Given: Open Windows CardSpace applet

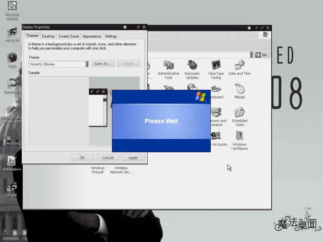Looking at the screenshot, I should pos(239,140).
